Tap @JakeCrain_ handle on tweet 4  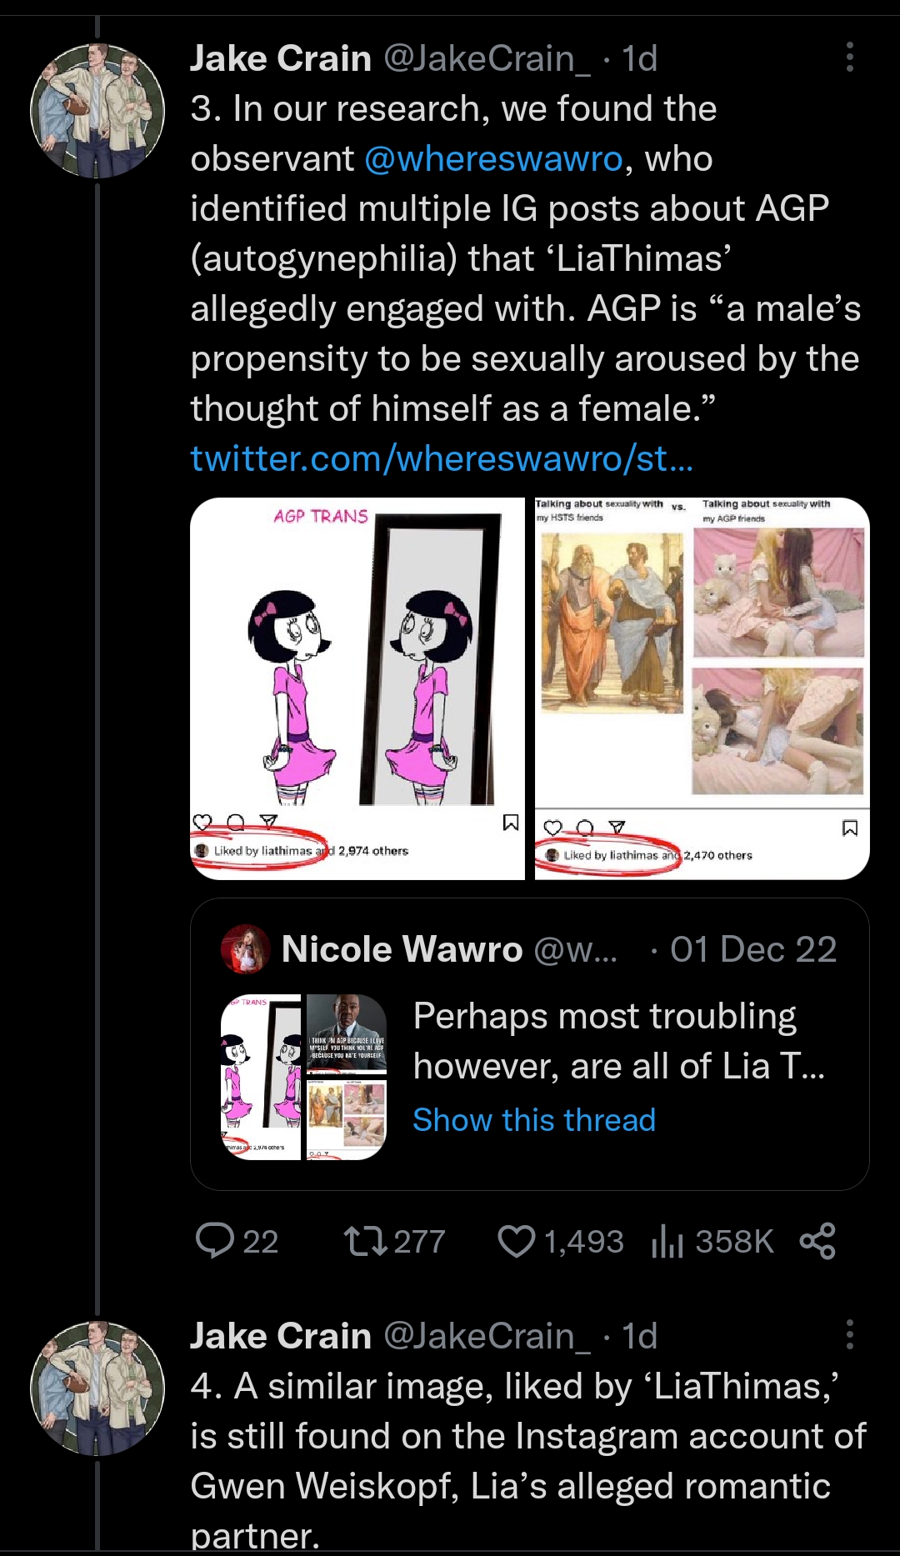(487, 1336)
